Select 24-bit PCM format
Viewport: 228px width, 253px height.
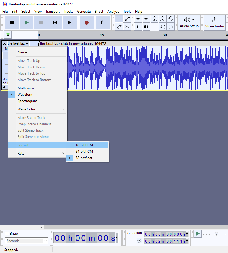(x=84, y=152)
